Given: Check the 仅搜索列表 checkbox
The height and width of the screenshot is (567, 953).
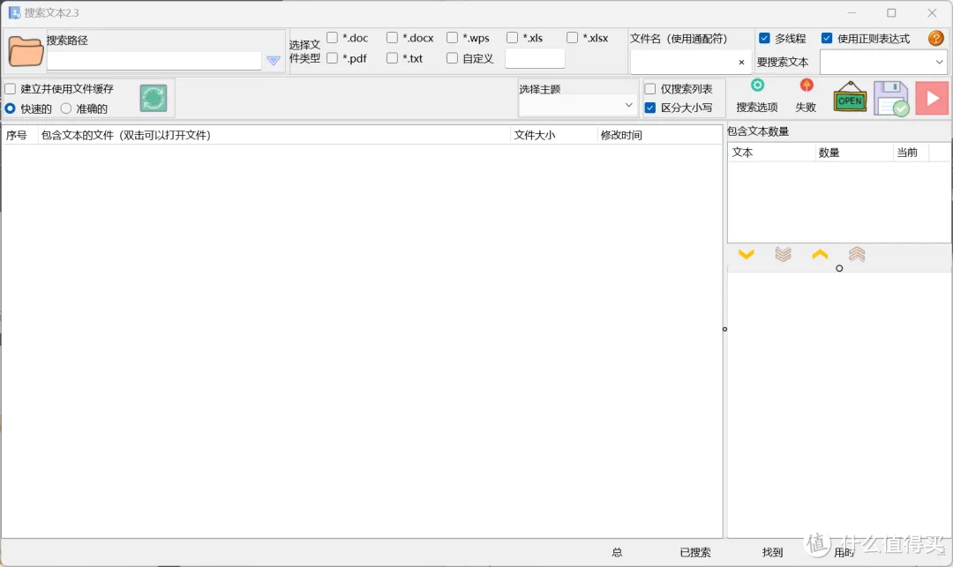Looking at the screenshot, I should point(650,89).
